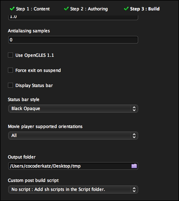The width and height of the screenshot is (179, 201).
Task: Open Status bar style dropdown
Action: click(73, 109)
